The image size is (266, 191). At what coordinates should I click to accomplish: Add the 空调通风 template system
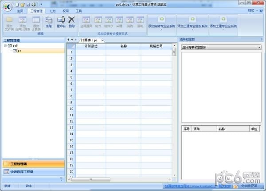point(86,22)
